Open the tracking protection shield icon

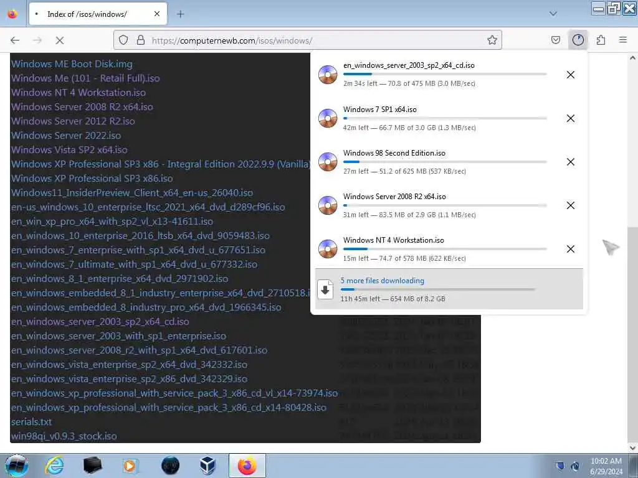pyautogui.click(x=123, y=40)
